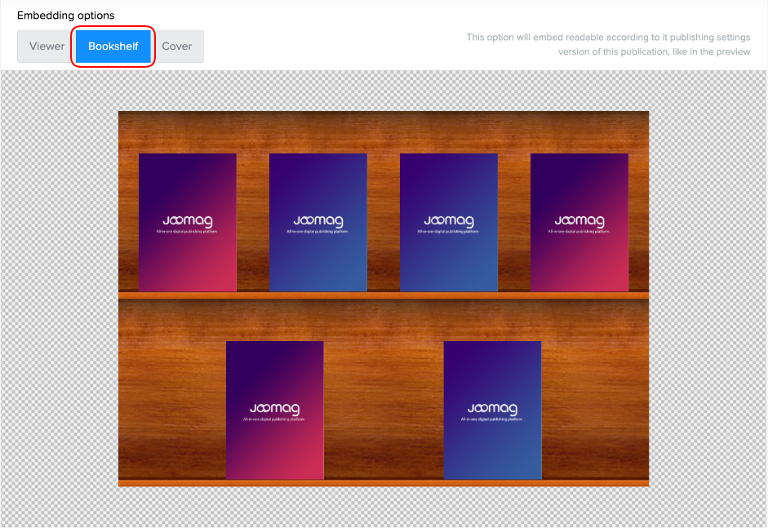Click Joomag logo on third top-shelf cover

448,221
